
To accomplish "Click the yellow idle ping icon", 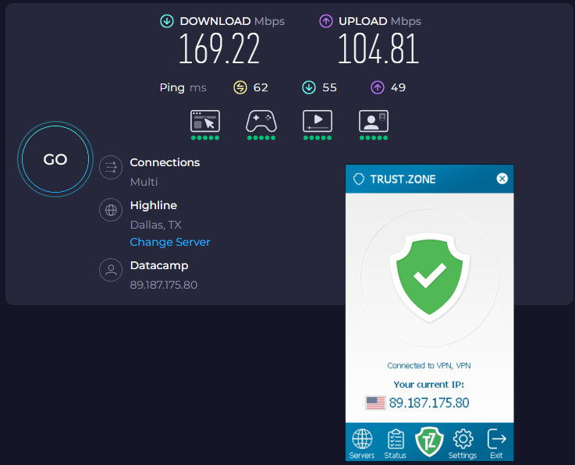I will 240,87.
